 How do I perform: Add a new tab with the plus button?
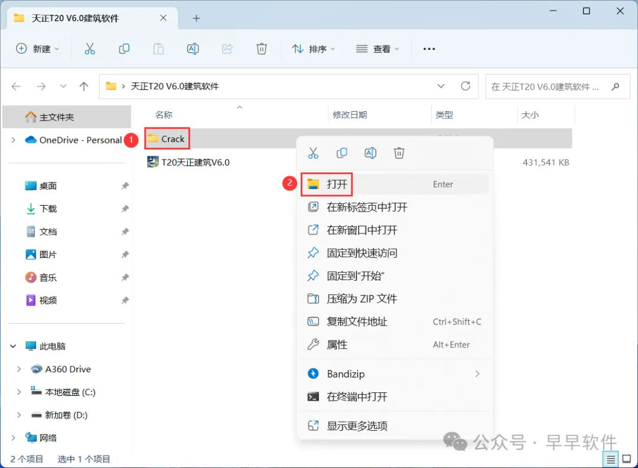tap(196, 18)
